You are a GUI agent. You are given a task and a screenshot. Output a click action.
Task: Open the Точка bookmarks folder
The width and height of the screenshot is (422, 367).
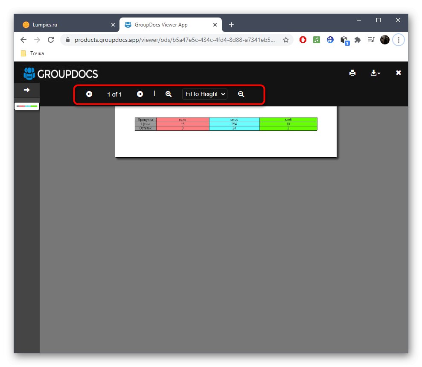click(x=32, y=53)
